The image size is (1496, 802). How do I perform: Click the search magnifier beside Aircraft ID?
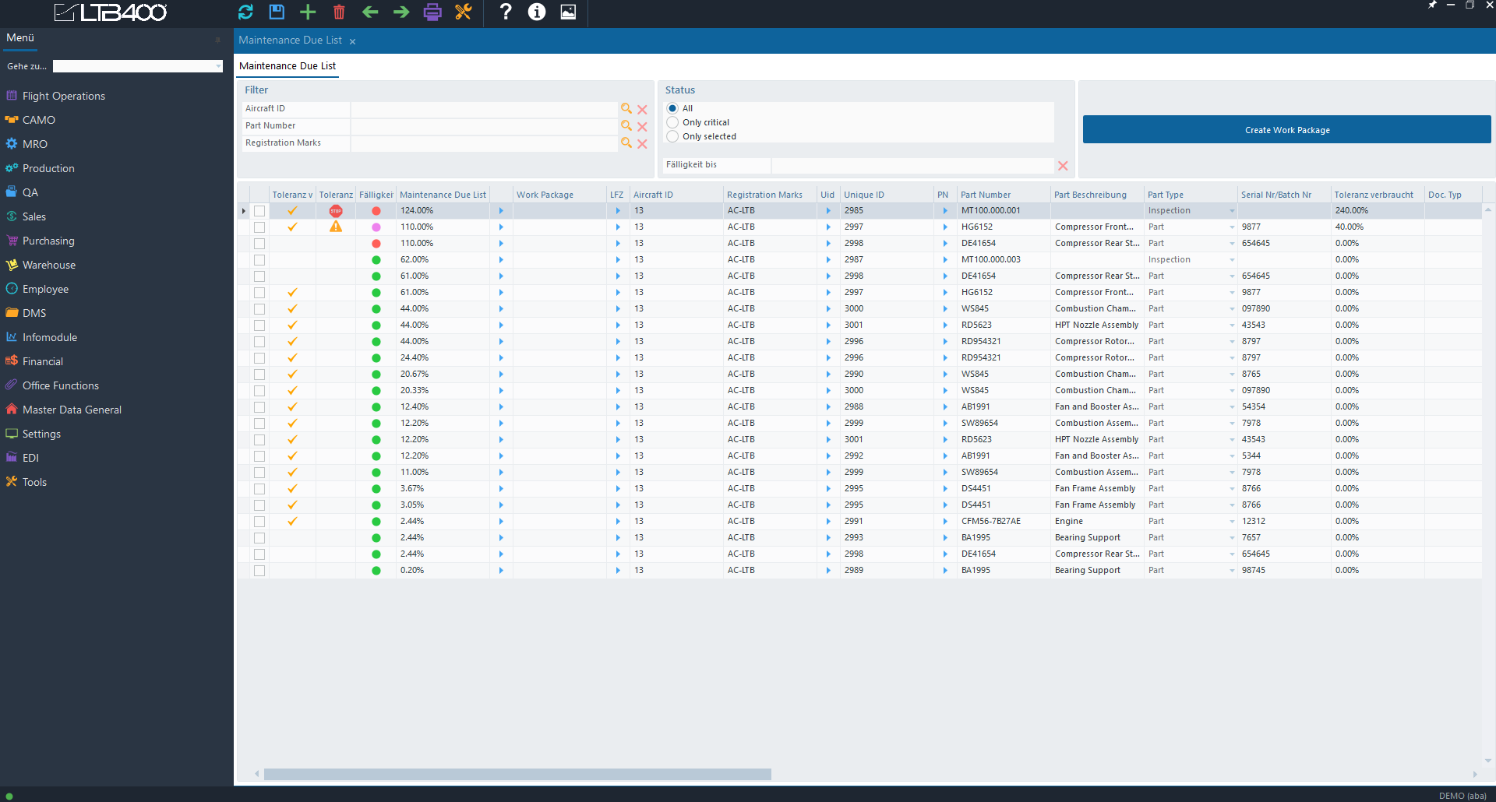pyautogui.click(x=626, y=109)
